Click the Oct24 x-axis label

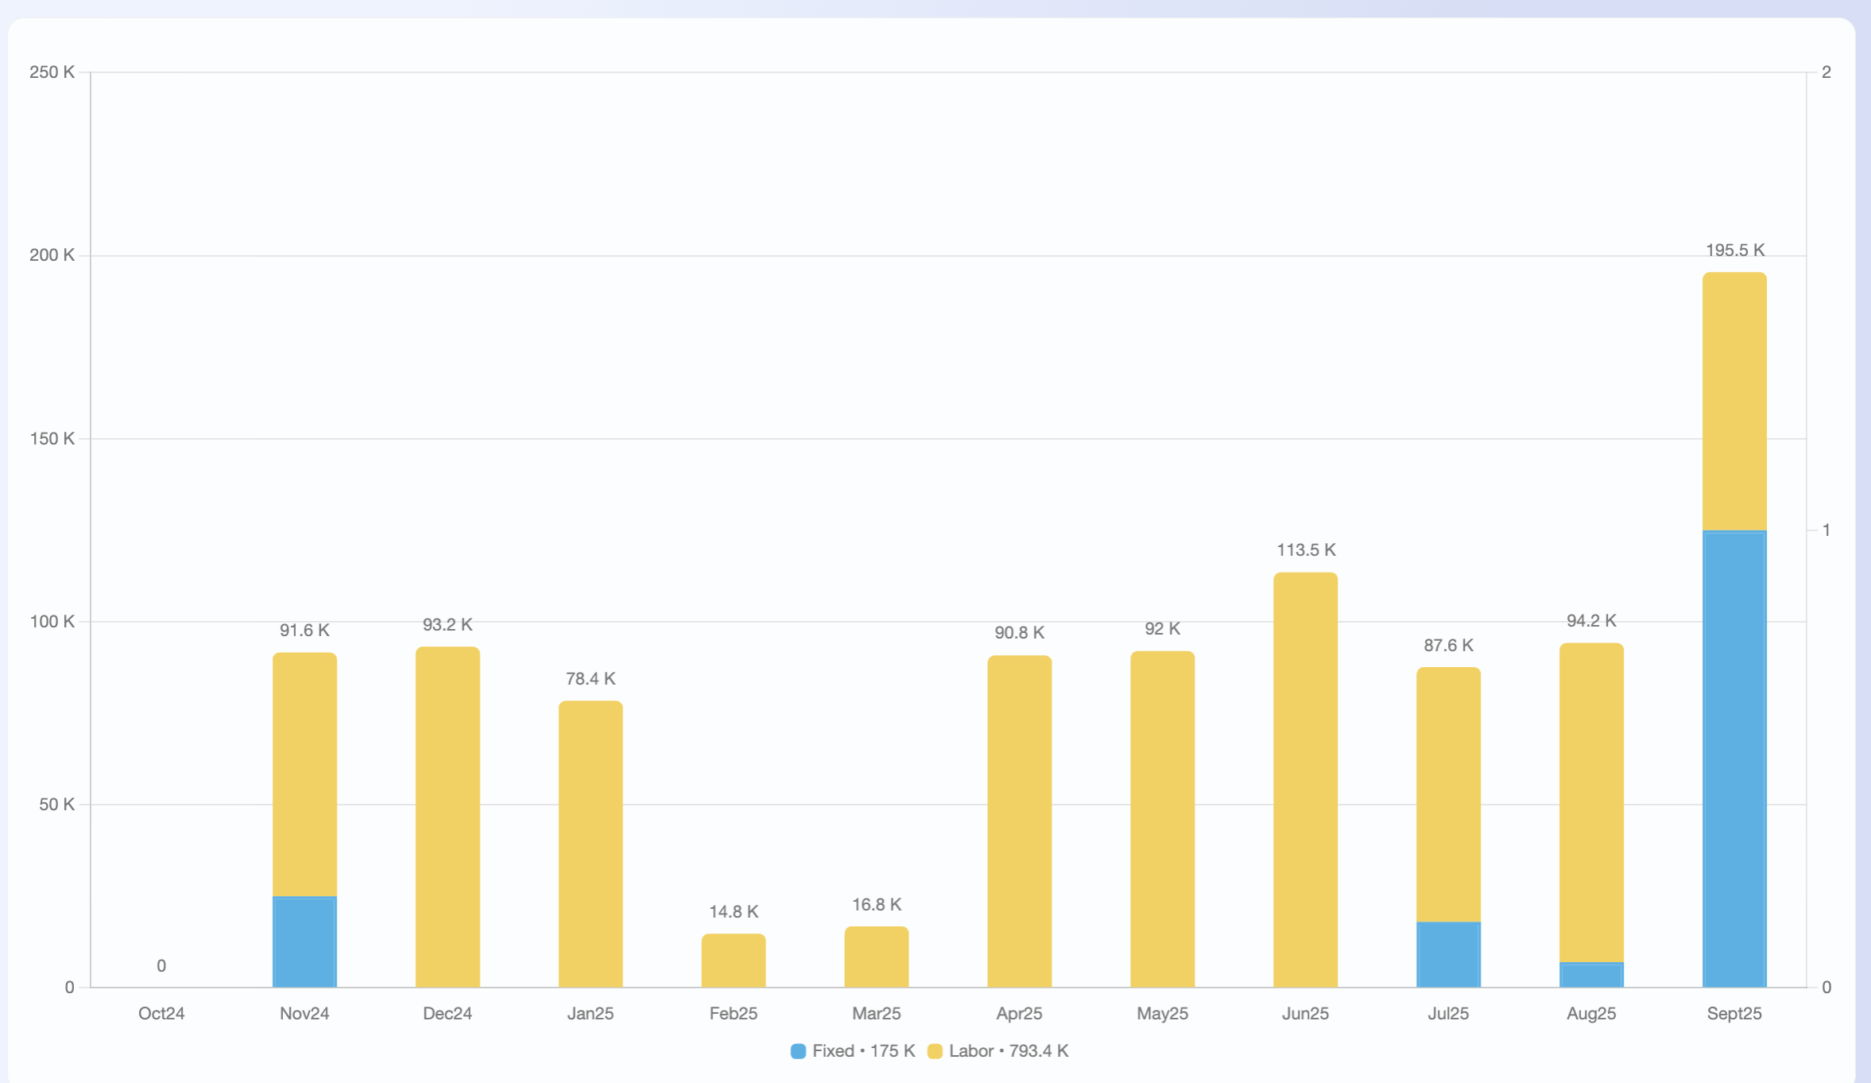point(161,1013)
